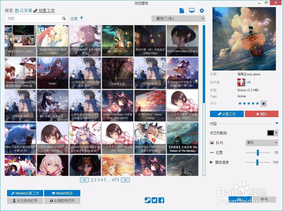The width and height of the screenshot is (283, 211).
Task: Click the favorite star button beside rating
Action: point(263,104)
